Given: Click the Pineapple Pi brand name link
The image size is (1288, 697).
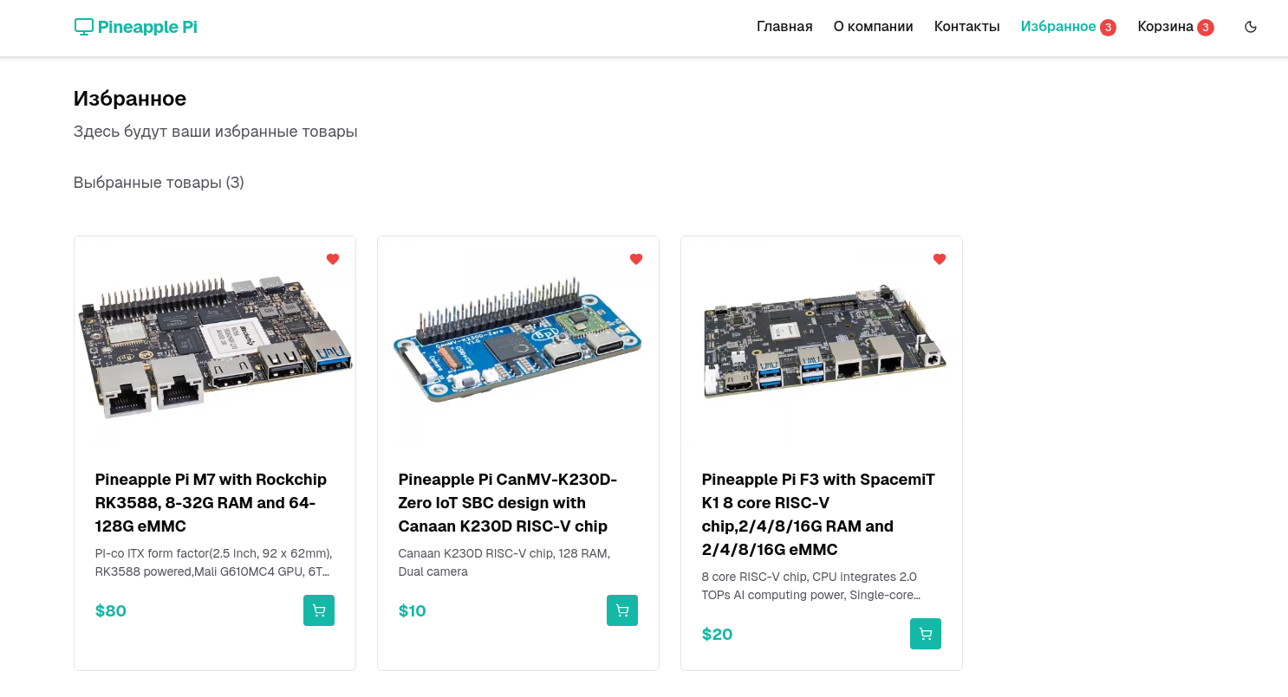Looking at the screenshot, I should tap(147, 27).
